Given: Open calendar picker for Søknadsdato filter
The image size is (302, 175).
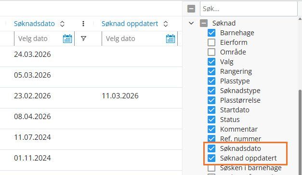Looking at the screenshot, I should click(67, 39).
